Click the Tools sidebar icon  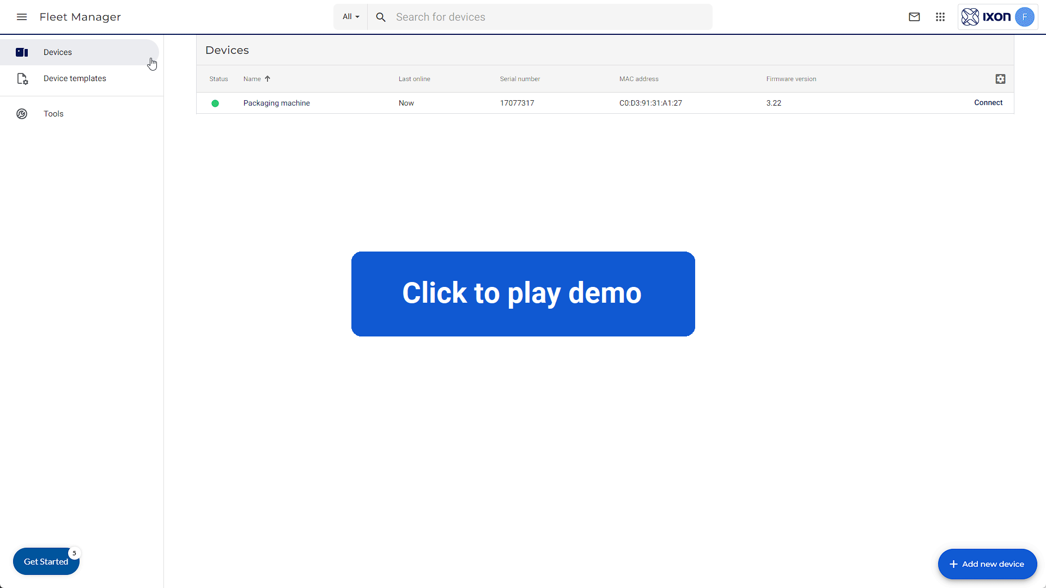[22, 114]
